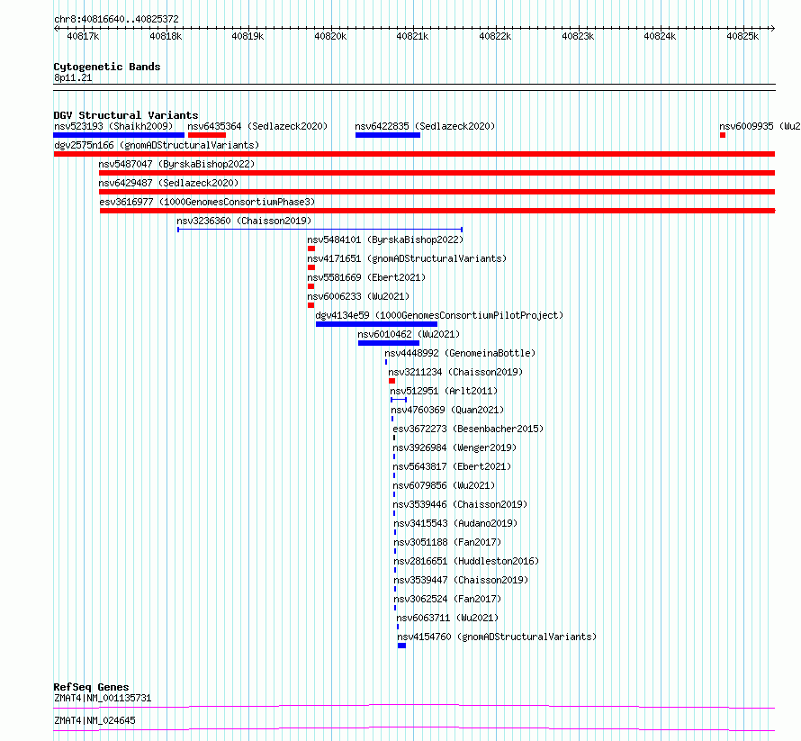This screenshot has width=801, height=741.
Task: Click nsv3051188 (Fan2017) label
Action: [447, 542]
